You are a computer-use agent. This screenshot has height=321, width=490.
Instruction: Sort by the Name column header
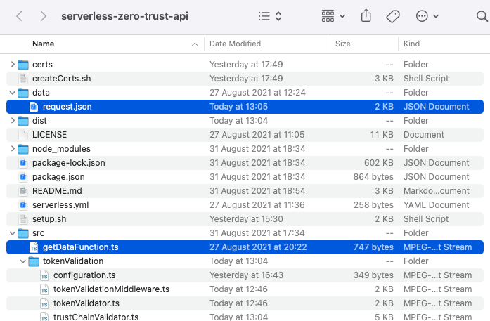pyautogui.click(x=43, y=44)
